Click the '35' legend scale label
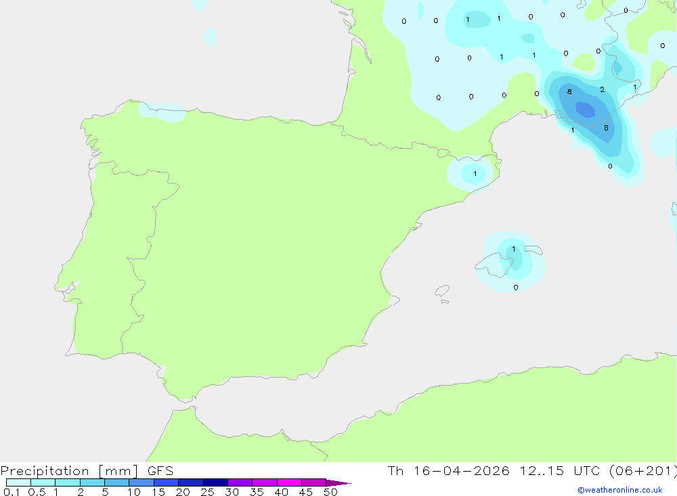The image size is (677, 496). pyautogui.click(x=257, y=492)
